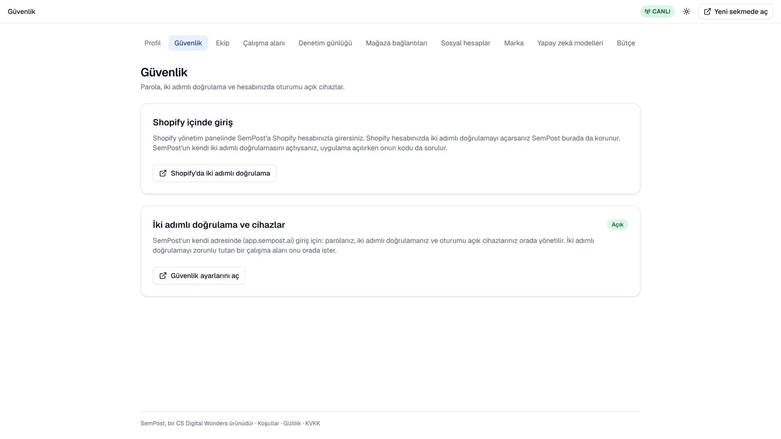Click İki adımlı doğrulama ve cihazlar heading
This screenshot has height=439, width=781.
[219, 225]
